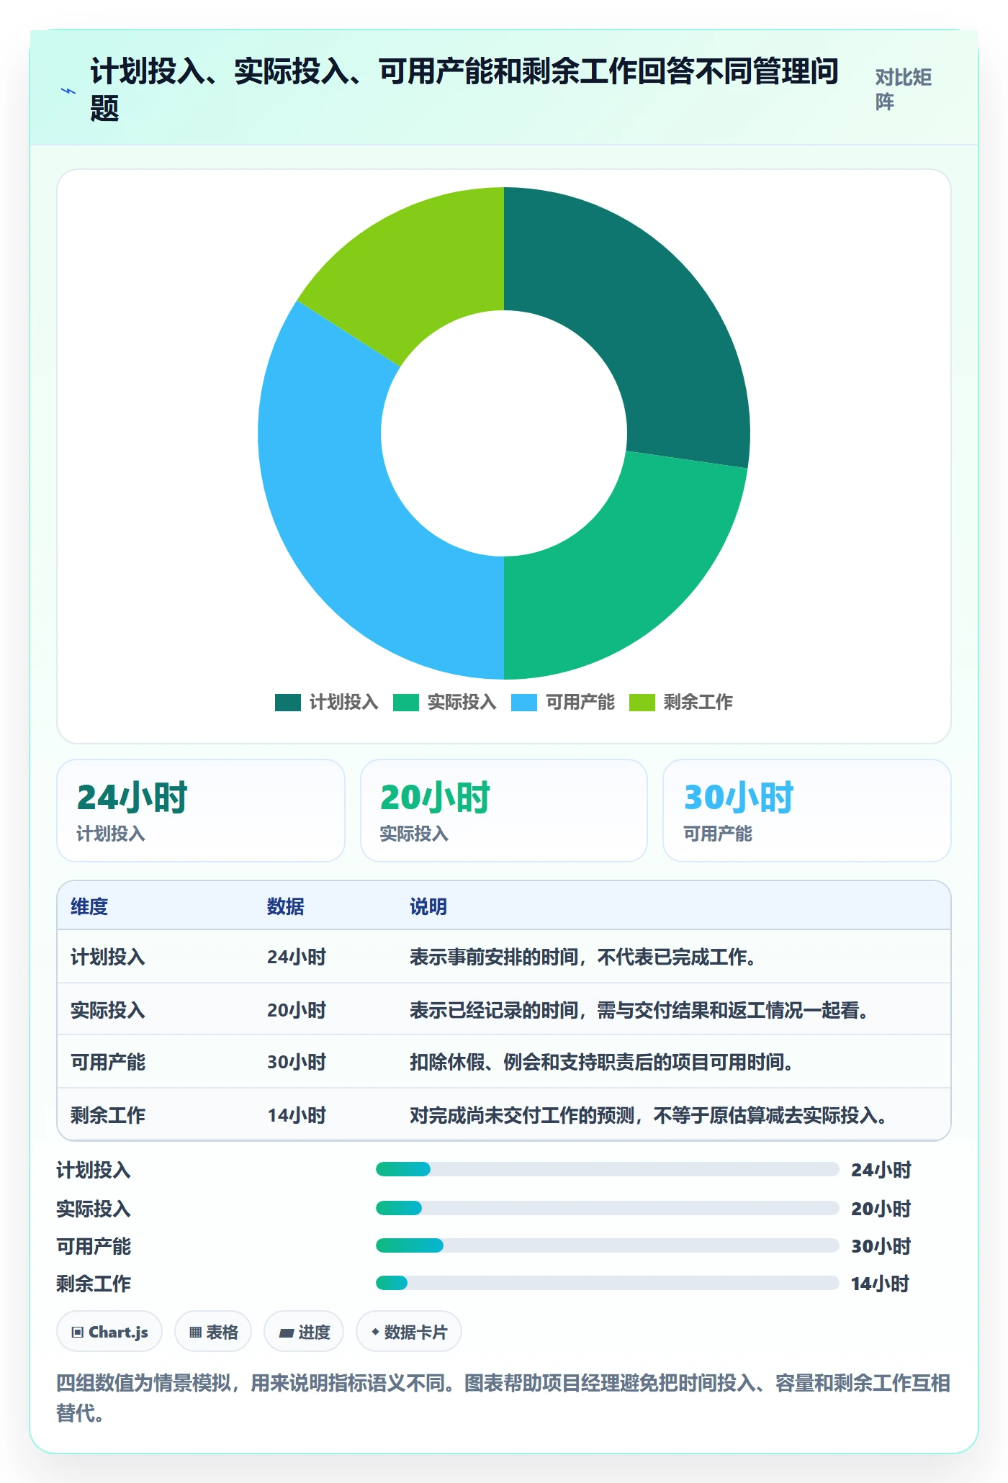The width and height of the screenshot is (1008, 1483).
Task: Click the 计划投入 progress bar
Action: click(607, 1169)
